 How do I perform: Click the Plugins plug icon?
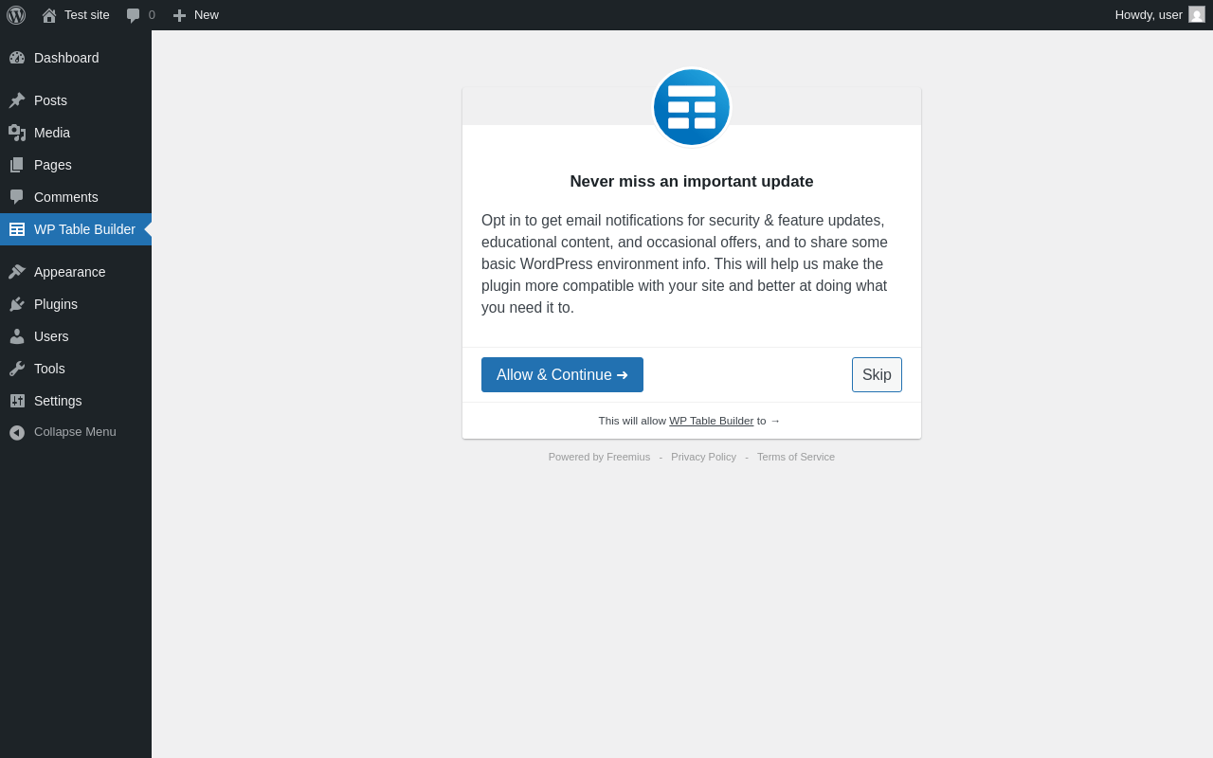(17, 304)
